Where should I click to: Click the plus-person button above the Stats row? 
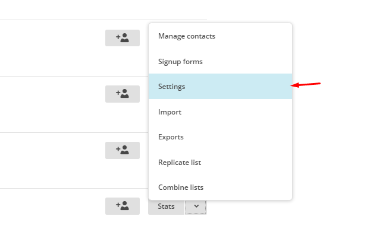tap(123, 150)
